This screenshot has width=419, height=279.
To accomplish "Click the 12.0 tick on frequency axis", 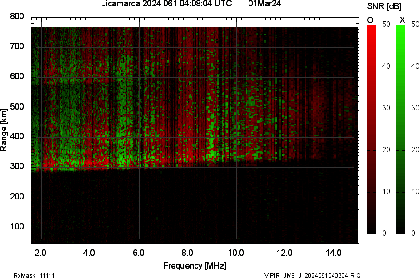I will point(285,253).
